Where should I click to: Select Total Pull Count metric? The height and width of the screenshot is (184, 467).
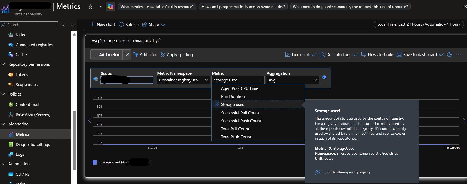pyautogui.click(x=258, y=129)
